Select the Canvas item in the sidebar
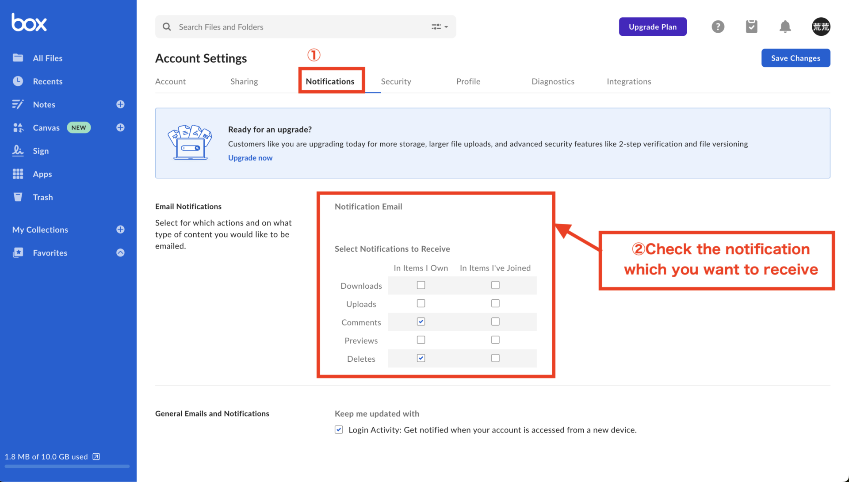This screenshot has height=482, width=849. point(46,127)
